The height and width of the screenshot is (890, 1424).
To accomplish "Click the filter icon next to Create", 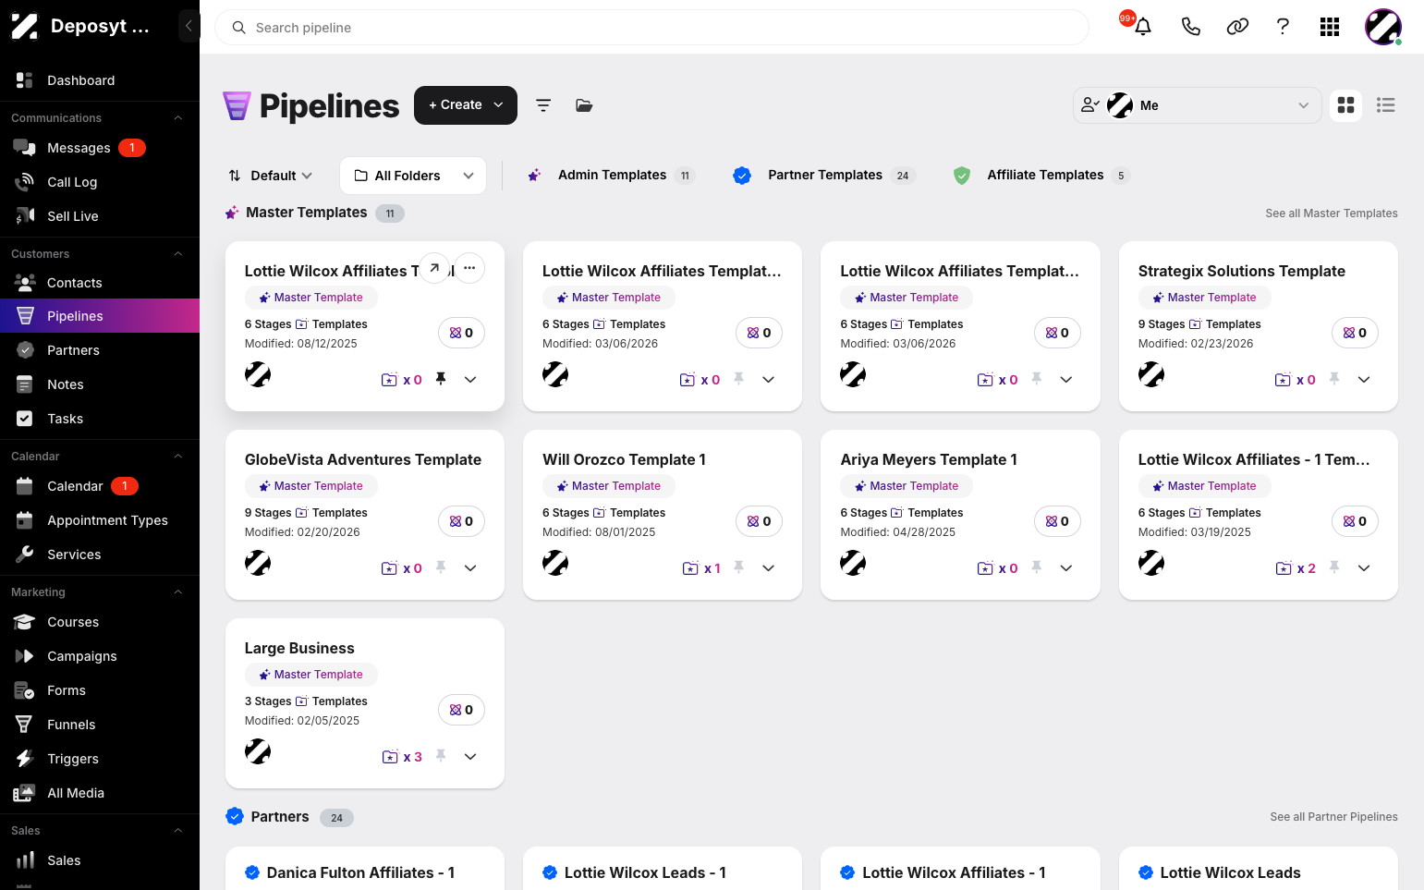I will [x=543, y=105].
